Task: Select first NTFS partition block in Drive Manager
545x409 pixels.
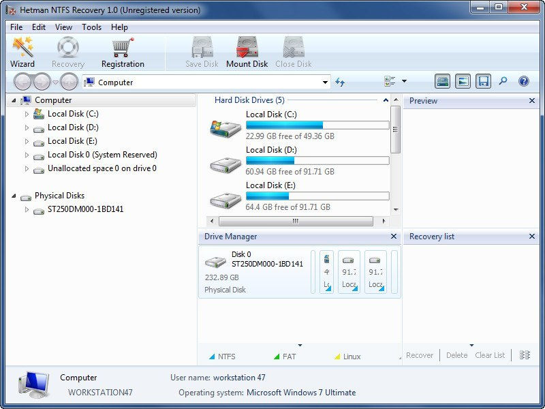Action: pos(326,272)
